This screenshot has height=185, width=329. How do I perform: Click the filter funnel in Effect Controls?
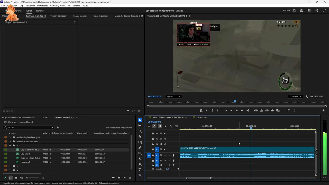pyautogui.click(x=128, y=111)
